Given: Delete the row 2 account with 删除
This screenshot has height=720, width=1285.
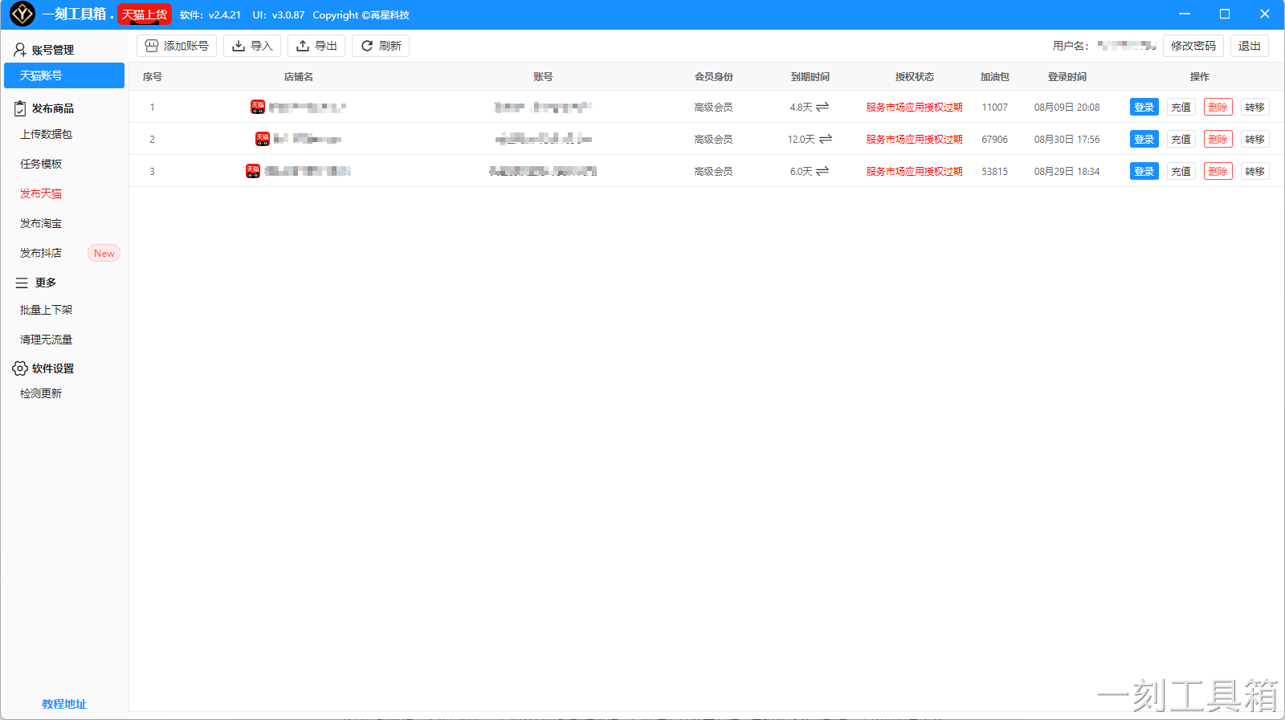Looking at the screenshot, I should [1218, 139].
